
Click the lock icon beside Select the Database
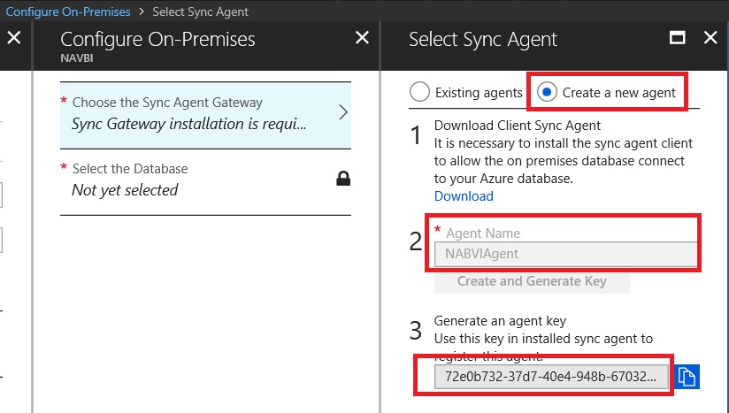coord(343,179)
